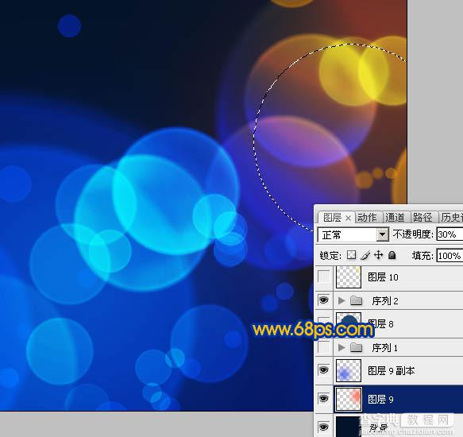Select the 图层 9 layer thumbnail
463x437 pixels.
pos(349,399)
